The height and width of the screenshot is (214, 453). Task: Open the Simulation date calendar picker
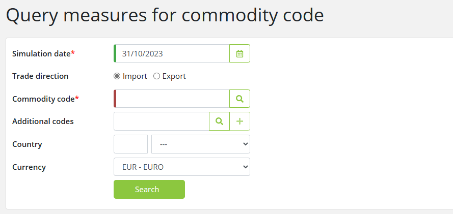pyautogui.click(x=239, y=53)
